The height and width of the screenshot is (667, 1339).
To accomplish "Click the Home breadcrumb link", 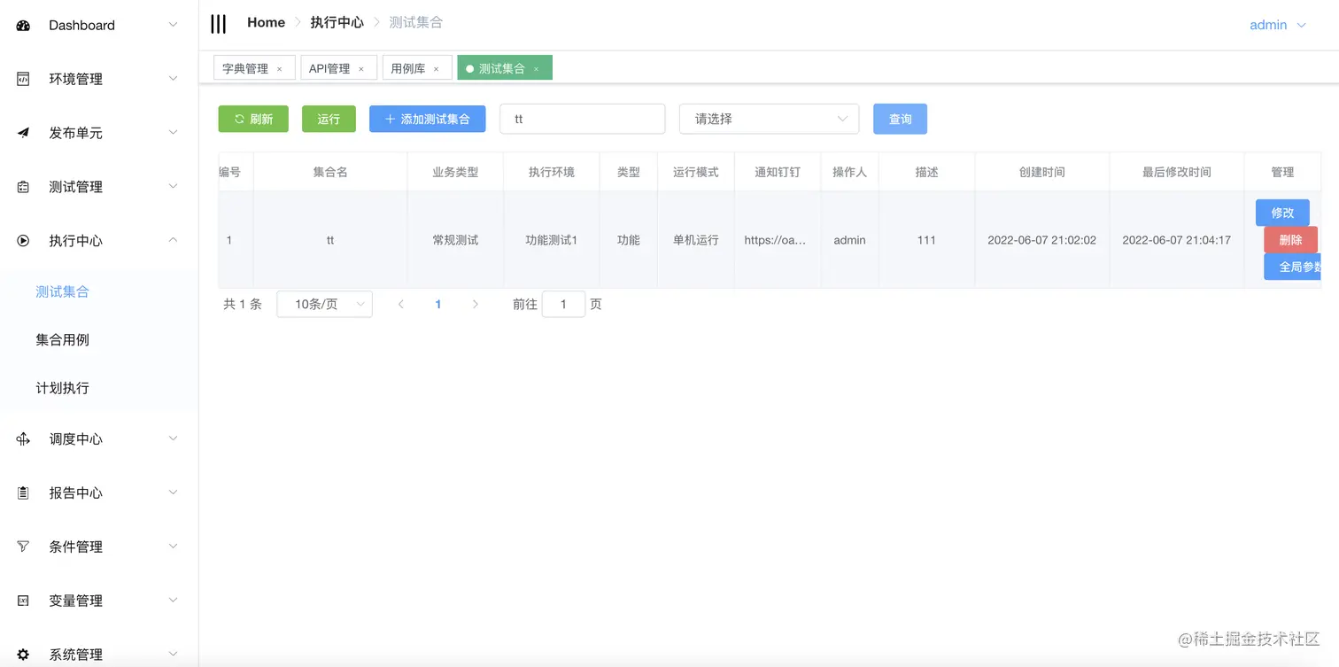I will pos(266,23).
